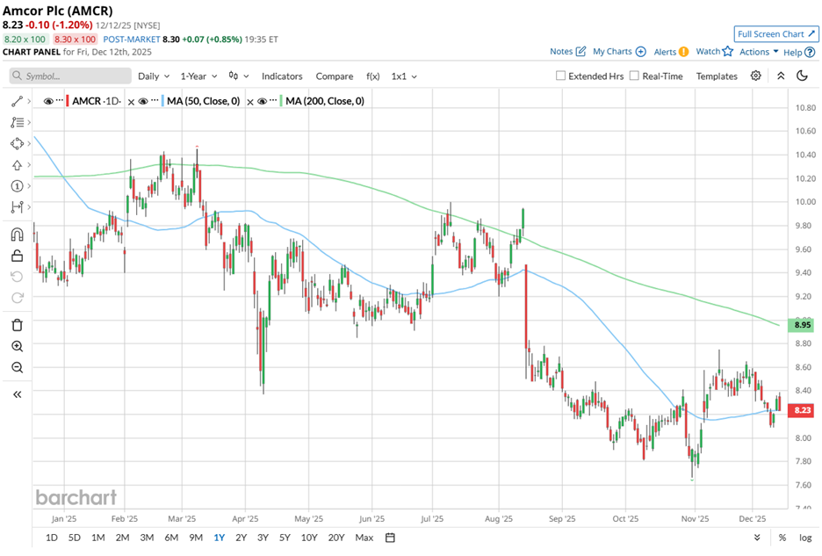Expand the 1-Year period dropdown
Viewport: 822px width, 556px height.
pyautogui.click(x=199, y=76)
